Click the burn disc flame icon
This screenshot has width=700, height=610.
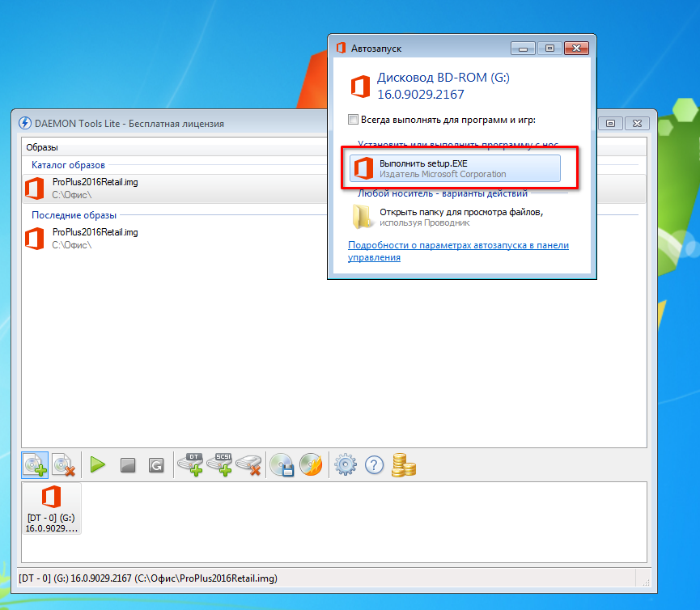tap(311, 465)
